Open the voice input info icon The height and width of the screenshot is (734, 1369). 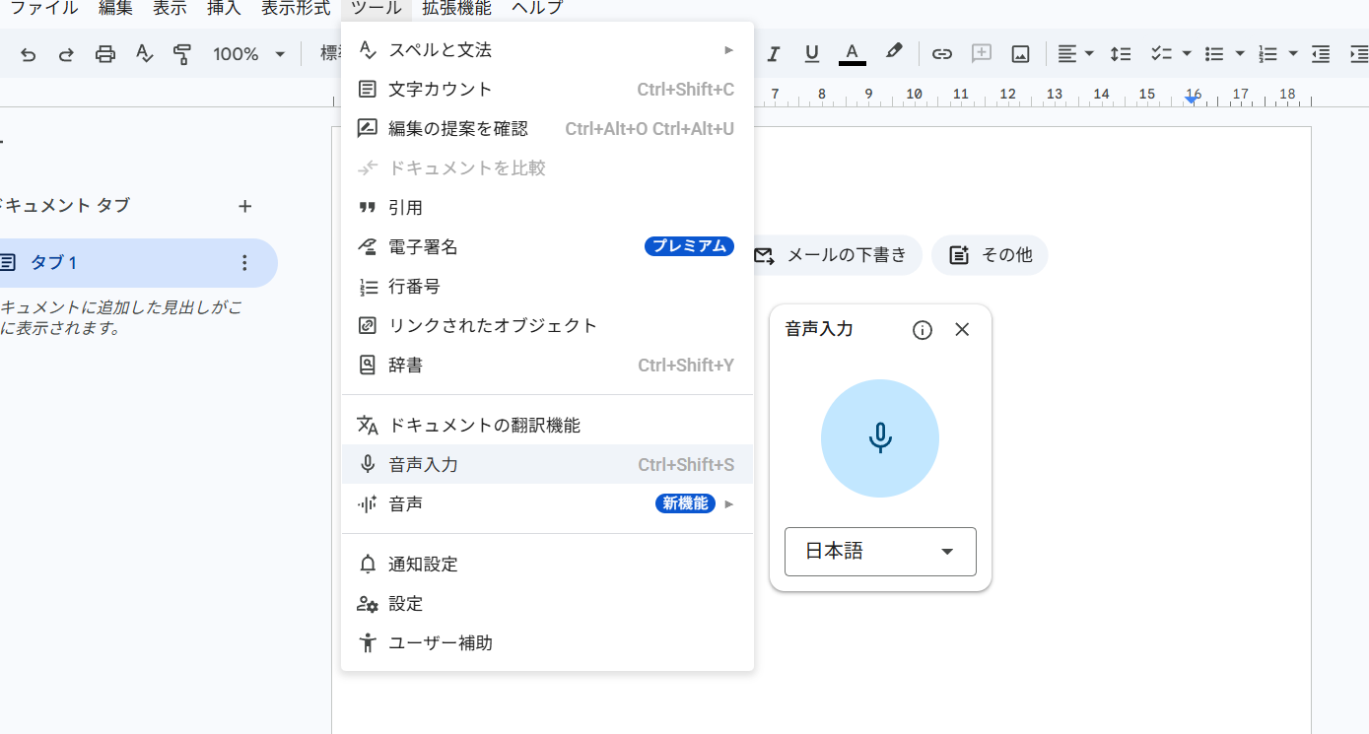point(923,330)
